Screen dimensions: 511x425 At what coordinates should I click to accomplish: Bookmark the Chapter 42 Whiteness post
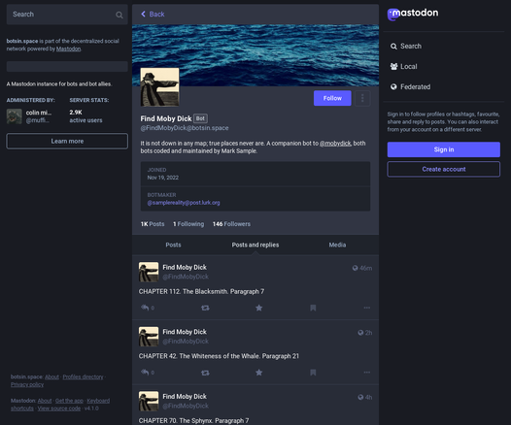[313, 373]
